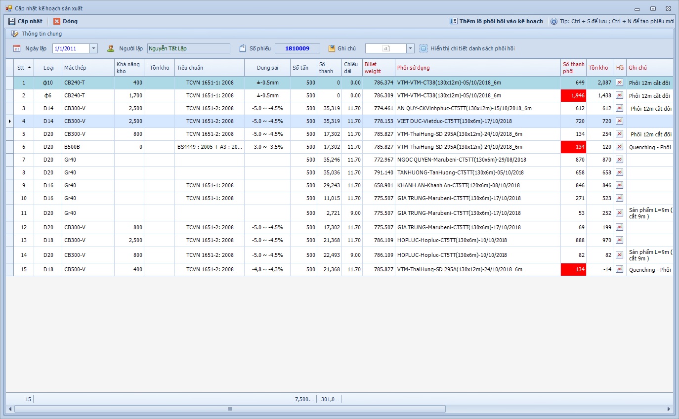Expand the Ghi chú dropdown arrow

[410, 48]
